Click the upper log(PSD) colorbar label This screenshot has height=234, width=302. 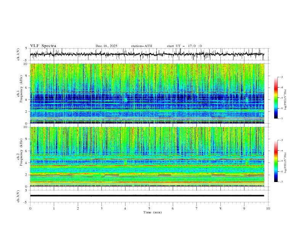286,99
